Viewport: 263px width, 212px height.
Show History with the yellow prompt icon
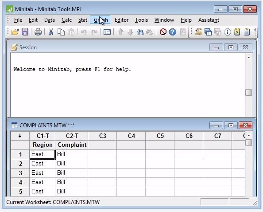(237, 32)
